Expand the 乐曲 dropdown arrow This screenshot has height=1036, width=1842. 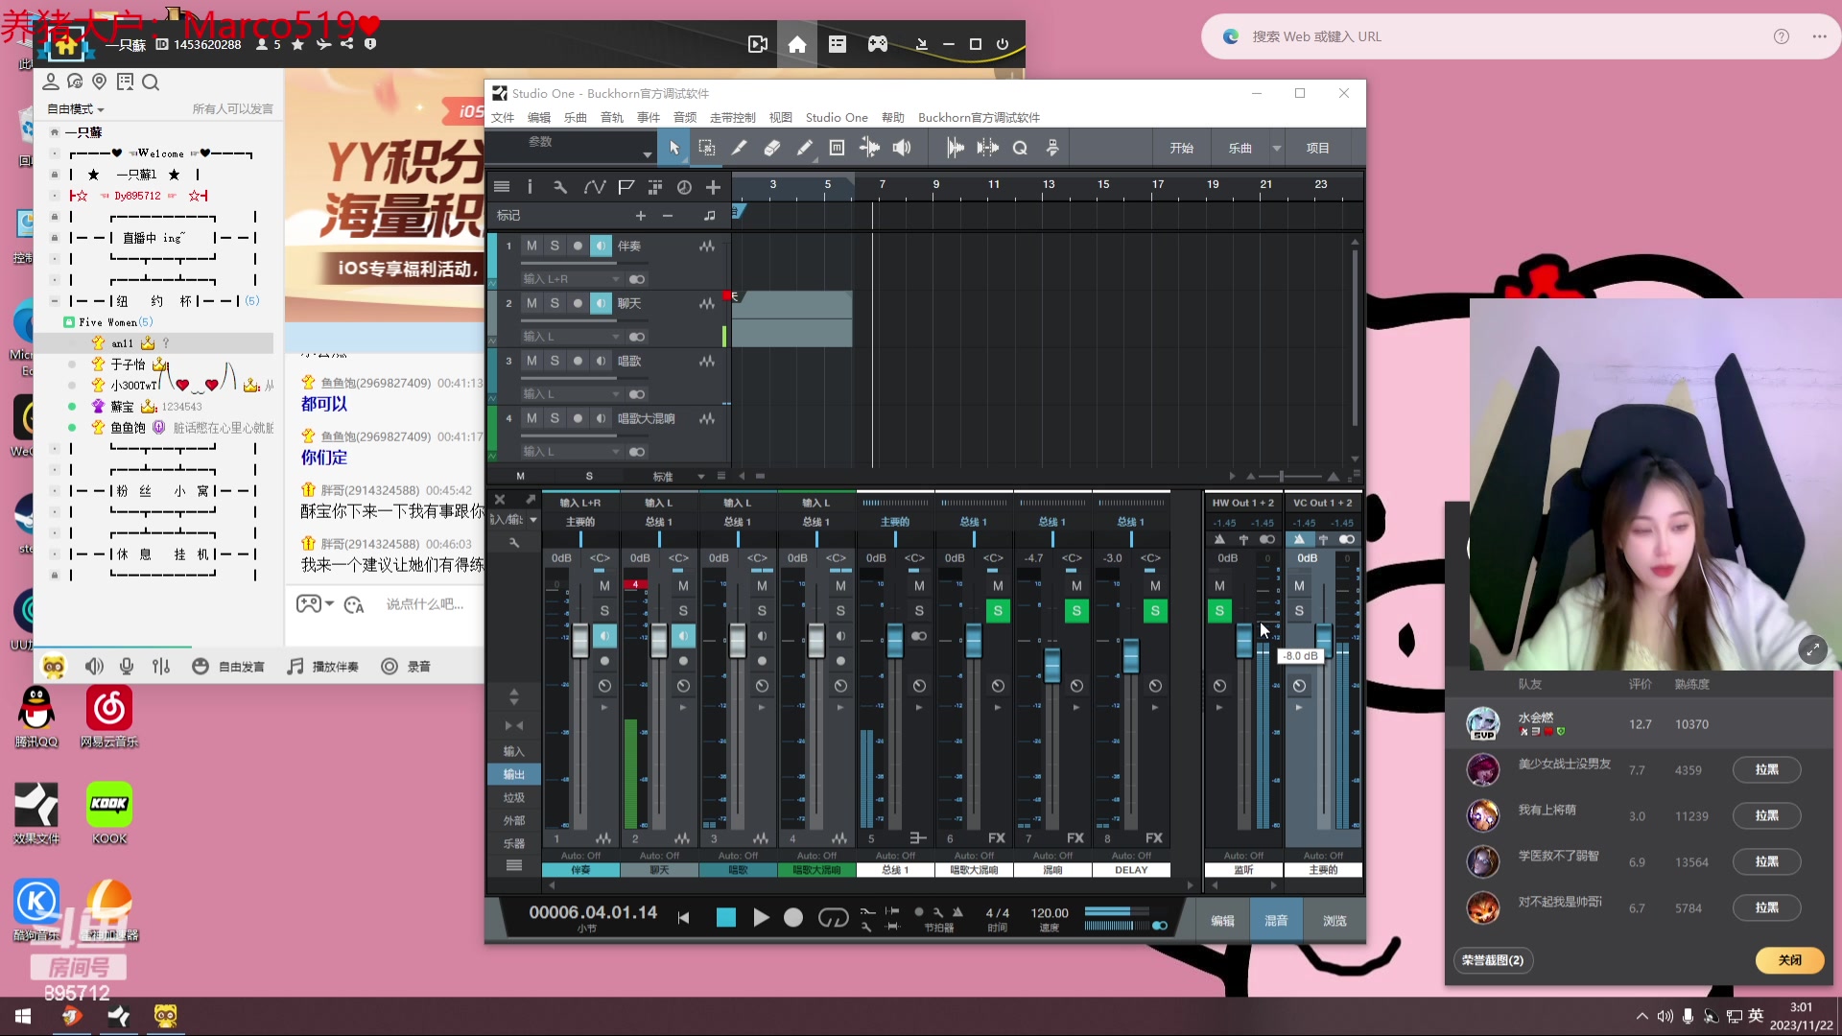click(1277, 148)
